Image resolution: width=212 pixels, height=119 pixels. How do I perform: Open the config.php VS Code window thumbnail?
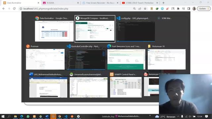tap(136, 31)
